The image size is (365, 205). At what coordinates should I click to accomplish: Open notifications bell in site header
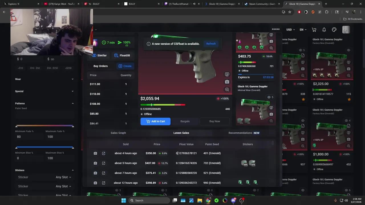point(324,30)
